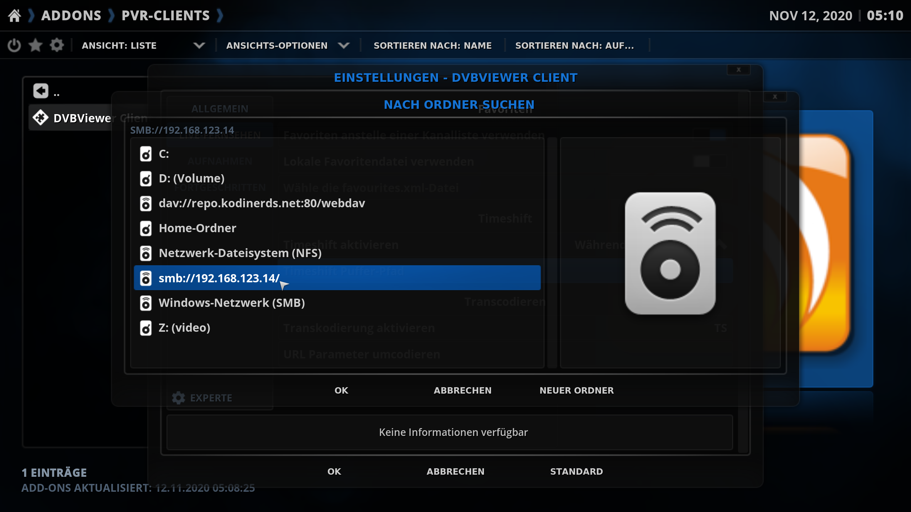Click the back arrow icon beside '..'
The height and width of the screenshot is (512, 911).
coord(41,91)
